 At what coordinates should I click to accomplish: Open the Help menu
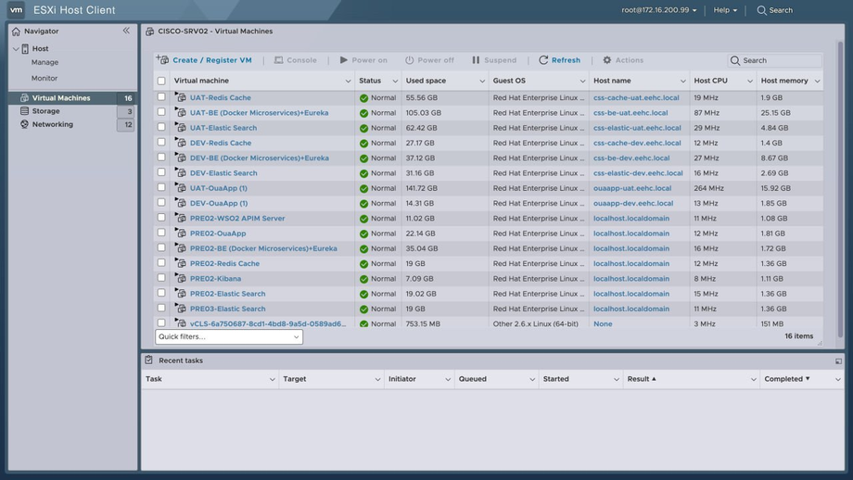[x=725, y=10]
